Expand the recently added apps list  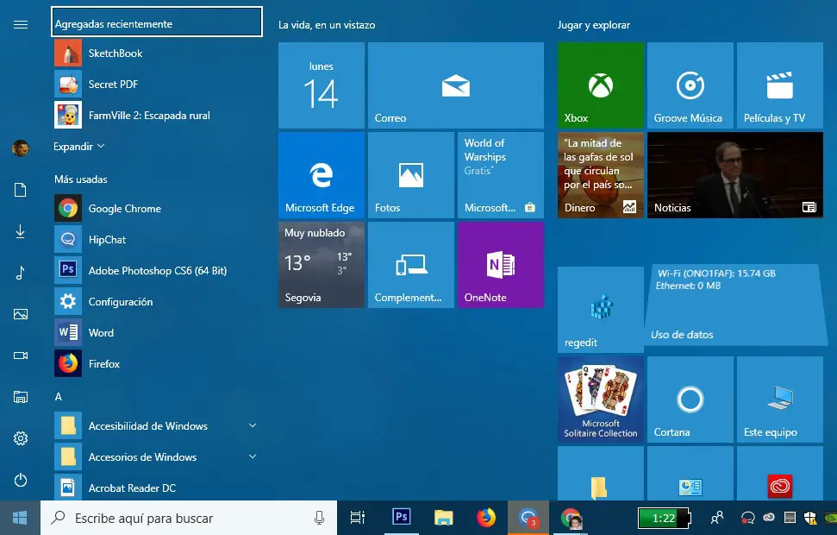[79, 147]
